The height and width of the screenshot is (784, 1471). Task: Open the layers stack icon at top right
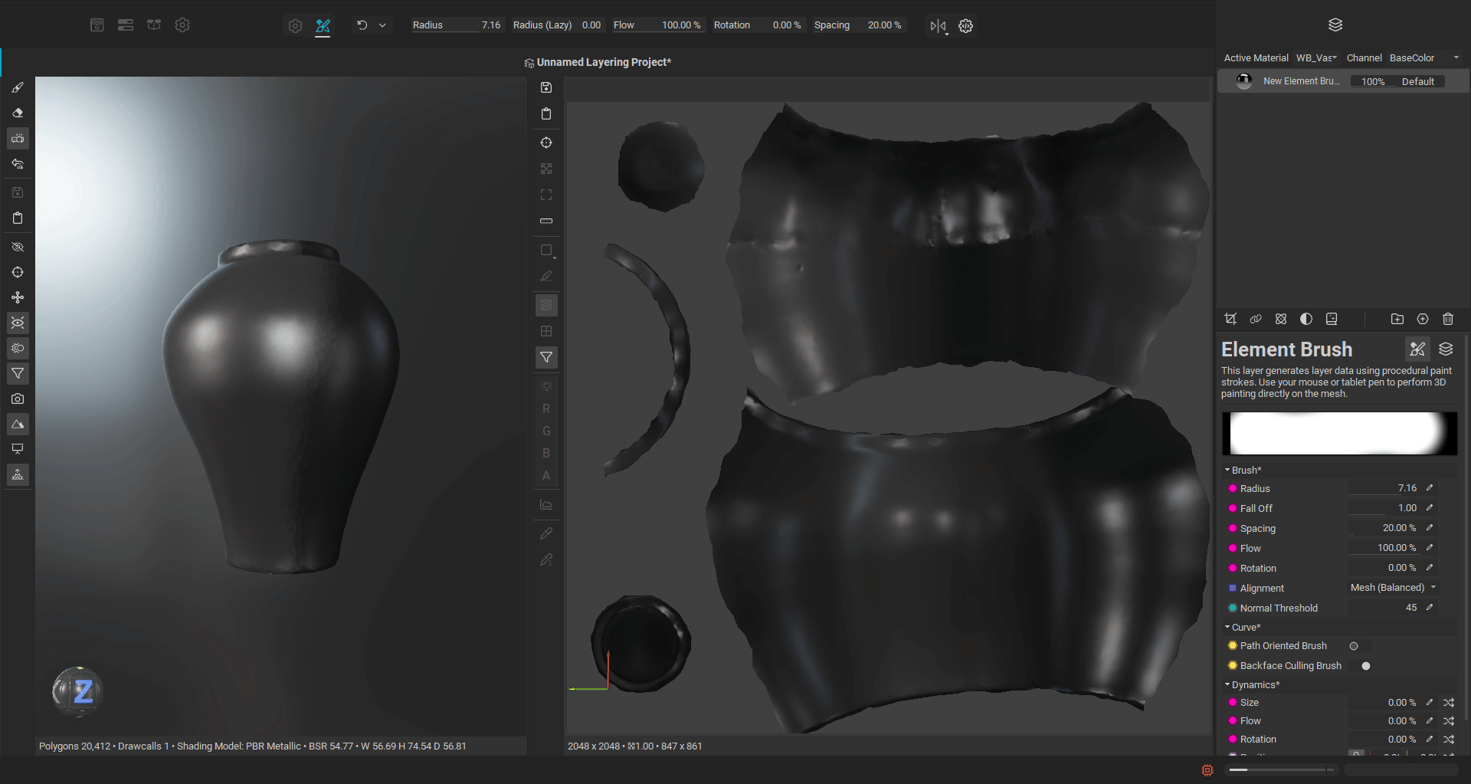(1335, 25)
